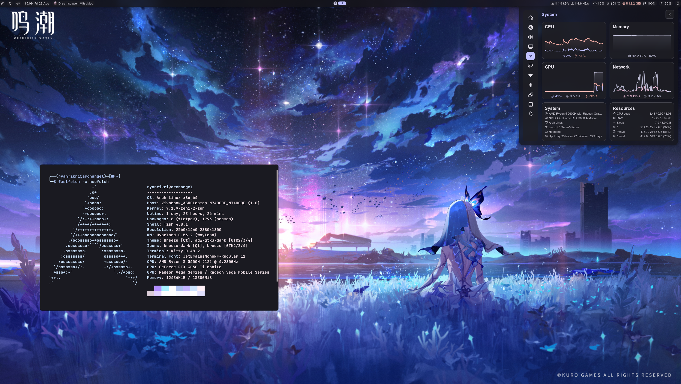The height and width of the screenshot is (384, 681).
Task: Select the /mnt/d disk row in Resources
Action: tap(642, 136)
